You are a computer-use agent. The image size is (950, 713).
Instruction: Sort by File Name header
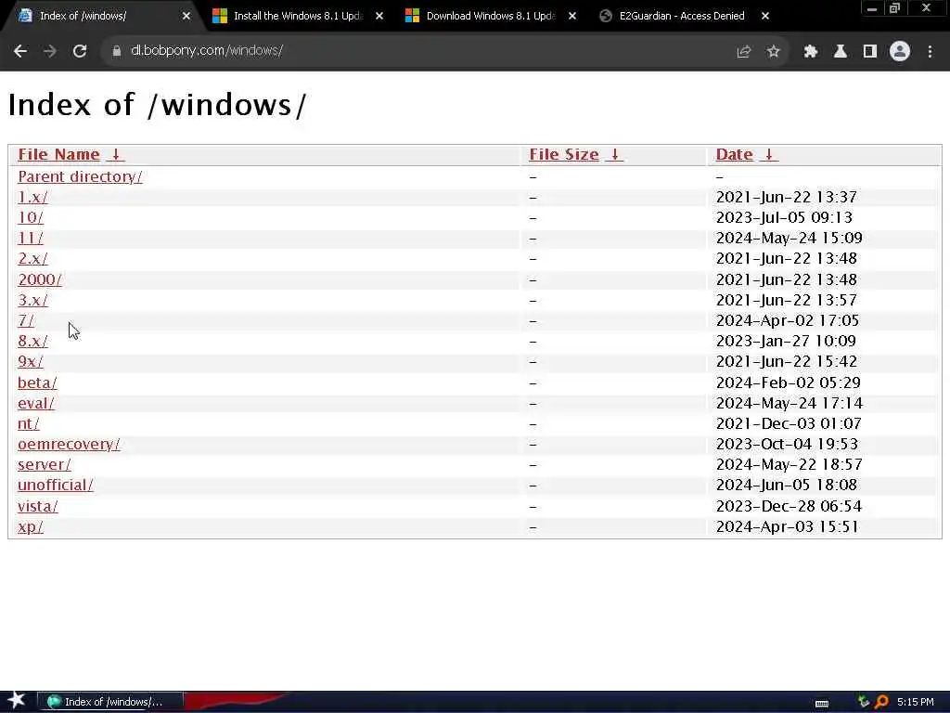coord(58,155)
